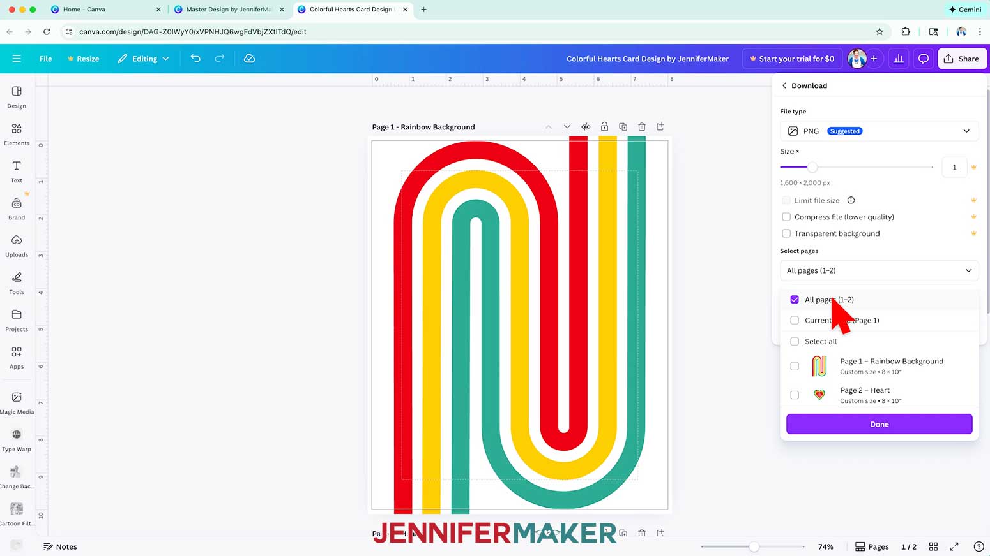
Task: Open Magic Media app
Action: coord(17,403)
